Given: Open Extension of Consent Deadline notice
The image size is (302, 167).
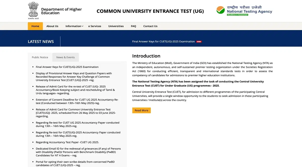Looking at the screenshot, I should click(77, 101).
